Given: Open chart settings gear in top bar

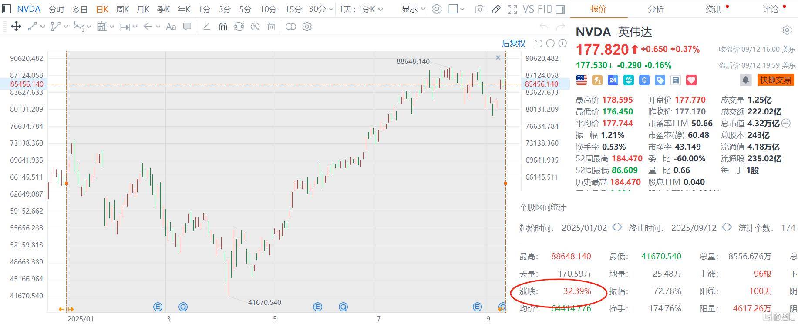Looking at the screenshot, I should (437, 9).
